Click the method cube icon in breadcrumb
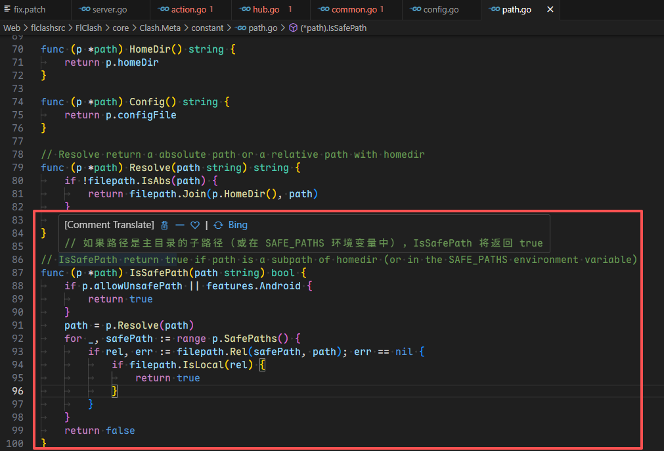Screen dimensions: 664x451 click(293, 28)
